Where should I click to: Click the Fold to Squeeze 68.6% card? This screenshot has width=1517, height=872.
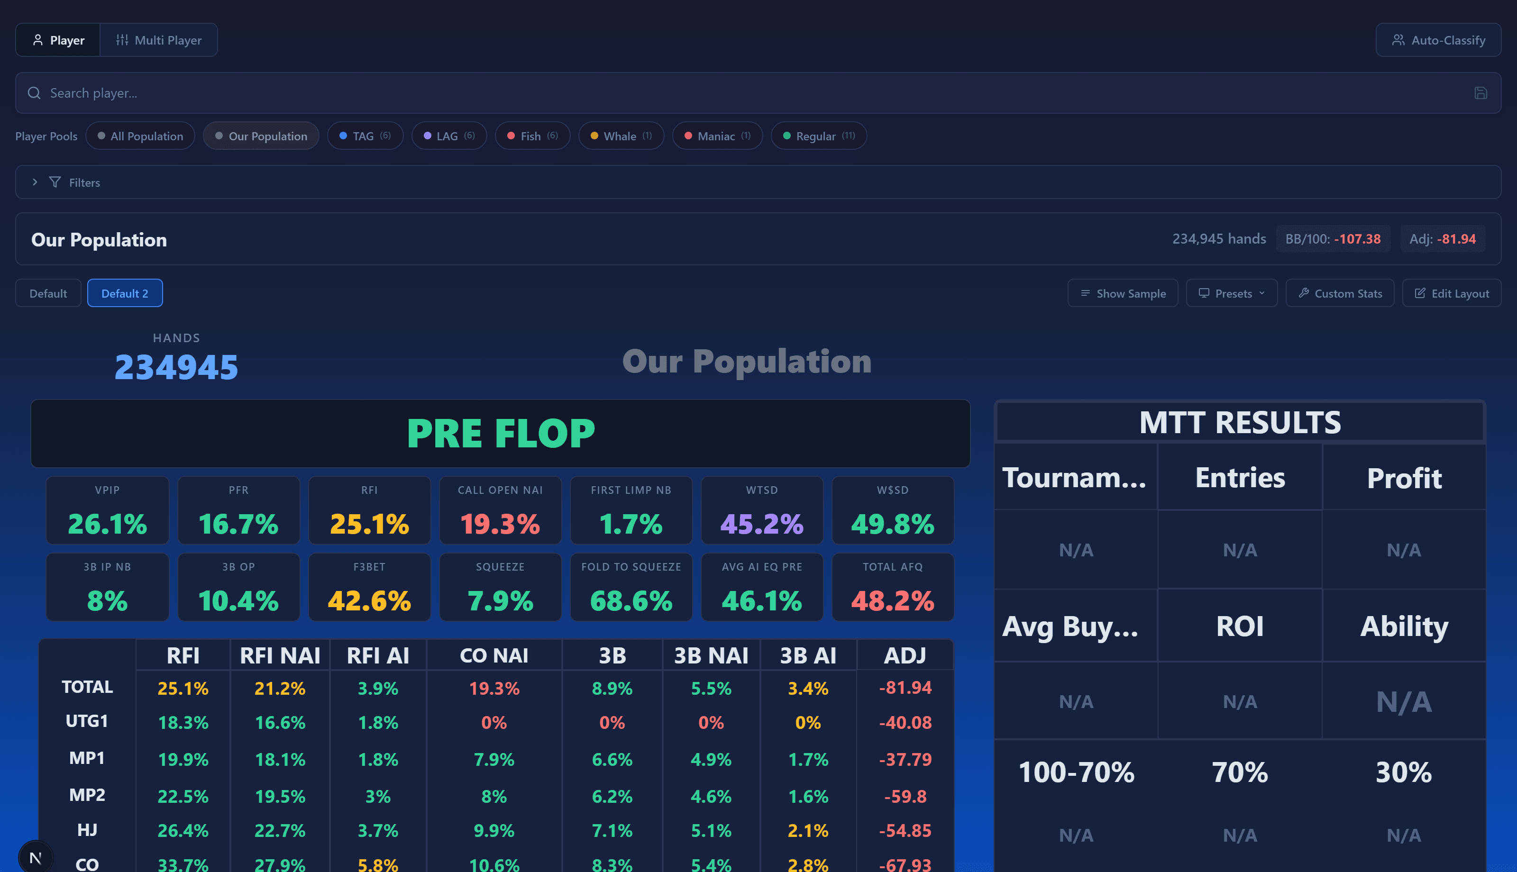[631, 587]
